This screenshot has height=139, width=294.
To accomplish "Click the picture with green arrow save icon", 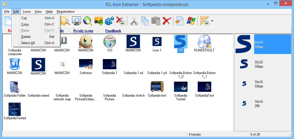I will click(99, 21).
